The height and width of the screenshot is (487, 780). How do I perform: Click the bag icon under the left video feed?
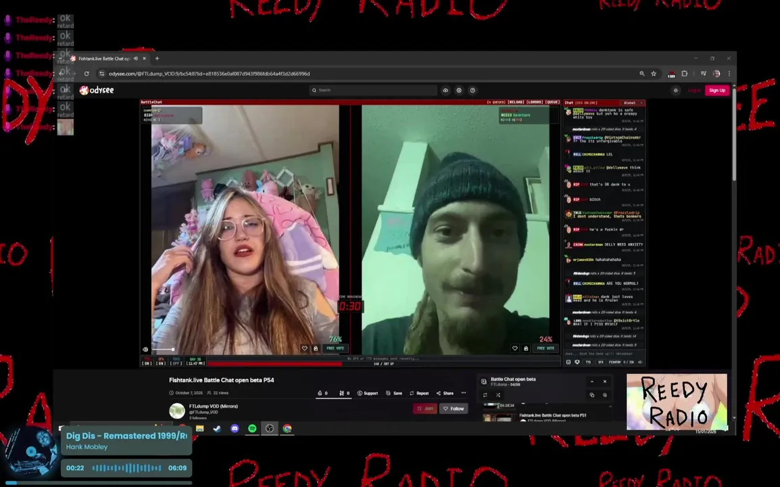[316, 348]
